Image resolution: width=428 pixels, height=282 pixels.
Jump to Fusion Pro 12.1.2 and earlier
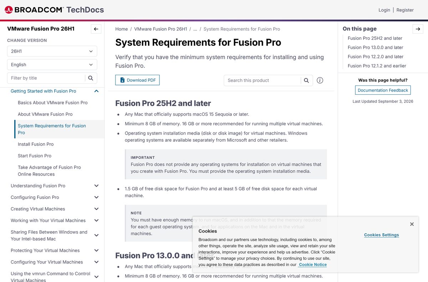coord(377,66)
